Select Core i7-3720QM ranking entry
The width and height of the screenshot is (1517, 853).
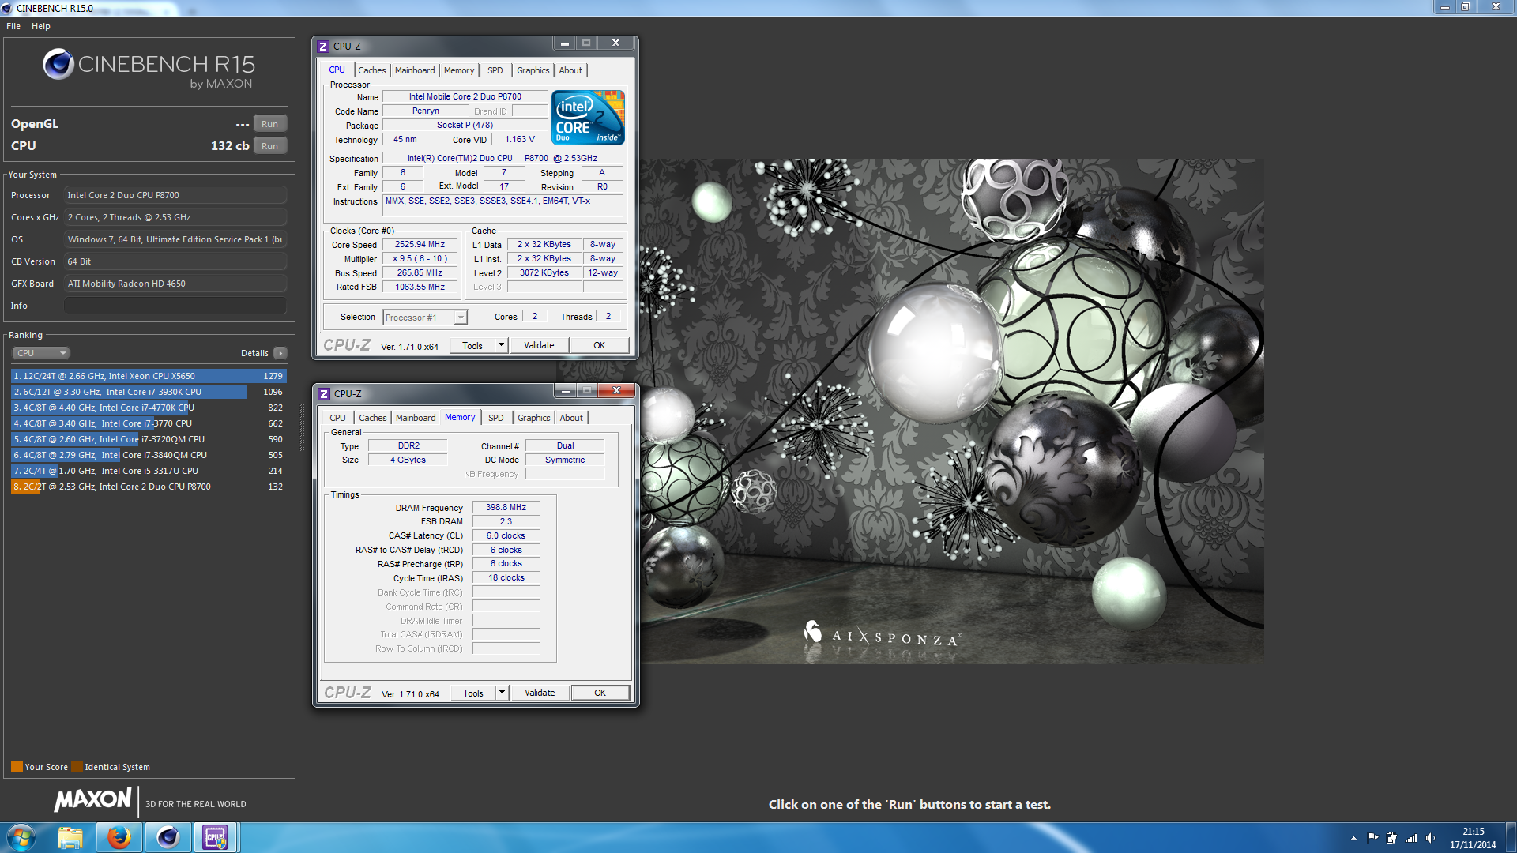(149, 439)
